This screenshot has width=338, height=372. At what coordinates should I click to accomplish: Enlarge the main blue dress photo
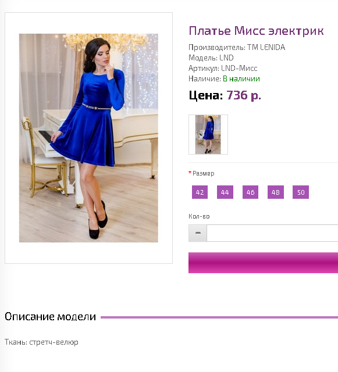88,138
